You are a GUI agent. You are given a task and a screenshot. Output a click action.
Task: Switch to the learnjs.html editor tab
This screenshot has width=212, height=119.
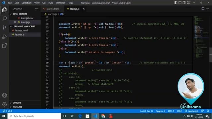tap(52, 9)
